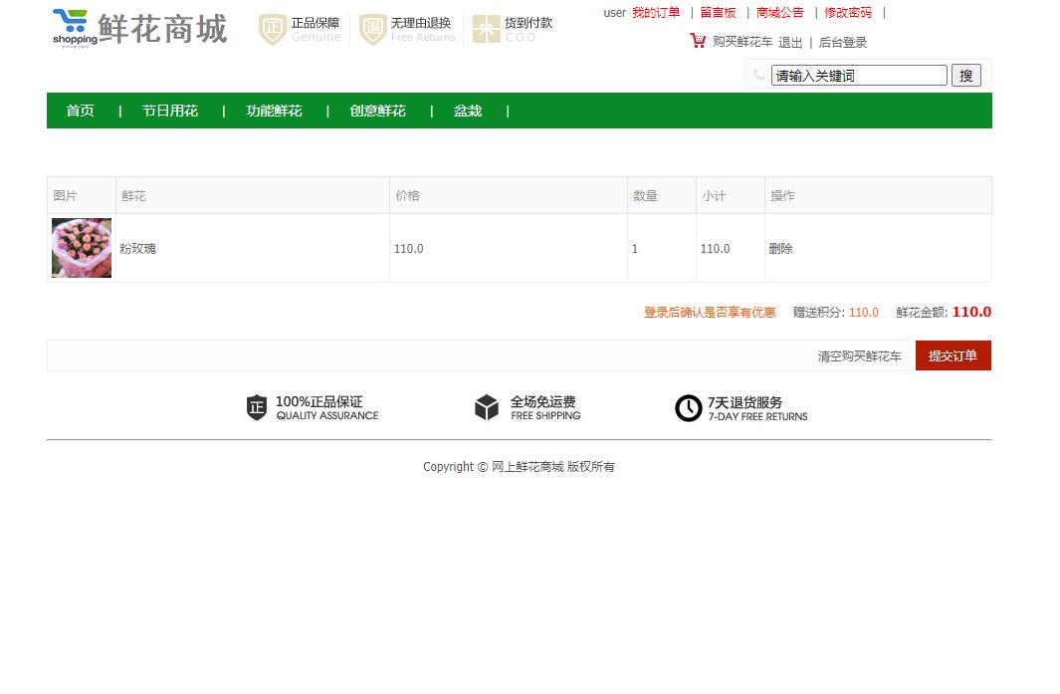The height and width of the screenshot is (694, 1060).
Task: Open 商城公告 announcements
Action: (780, 13)
